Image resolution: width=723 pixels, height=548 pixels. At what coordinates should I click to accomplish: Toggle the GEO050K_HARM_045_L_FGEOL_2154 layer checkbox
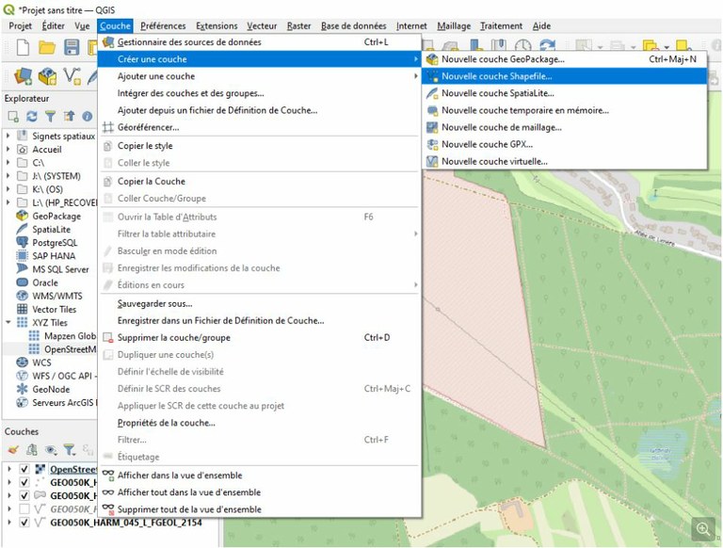click(x=24, y=522)
